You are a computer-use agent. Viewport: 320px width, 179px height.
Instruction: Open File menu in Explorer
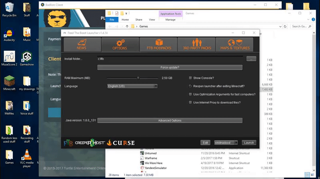[112, 20]
